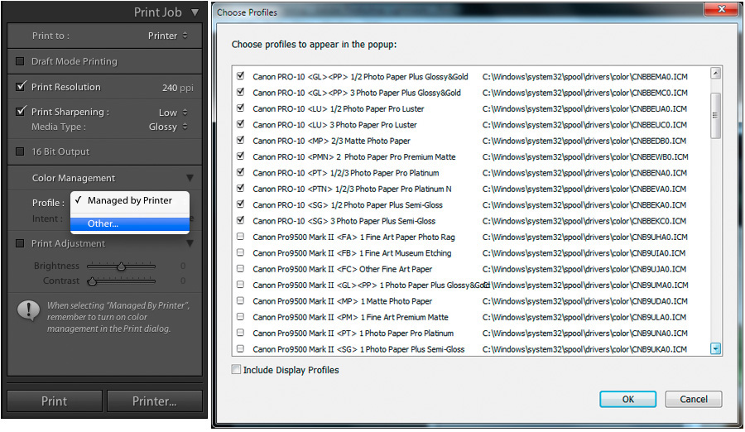Viewport: 745px width, 432px height.
Task: Click the Print button
Action: 54,401
